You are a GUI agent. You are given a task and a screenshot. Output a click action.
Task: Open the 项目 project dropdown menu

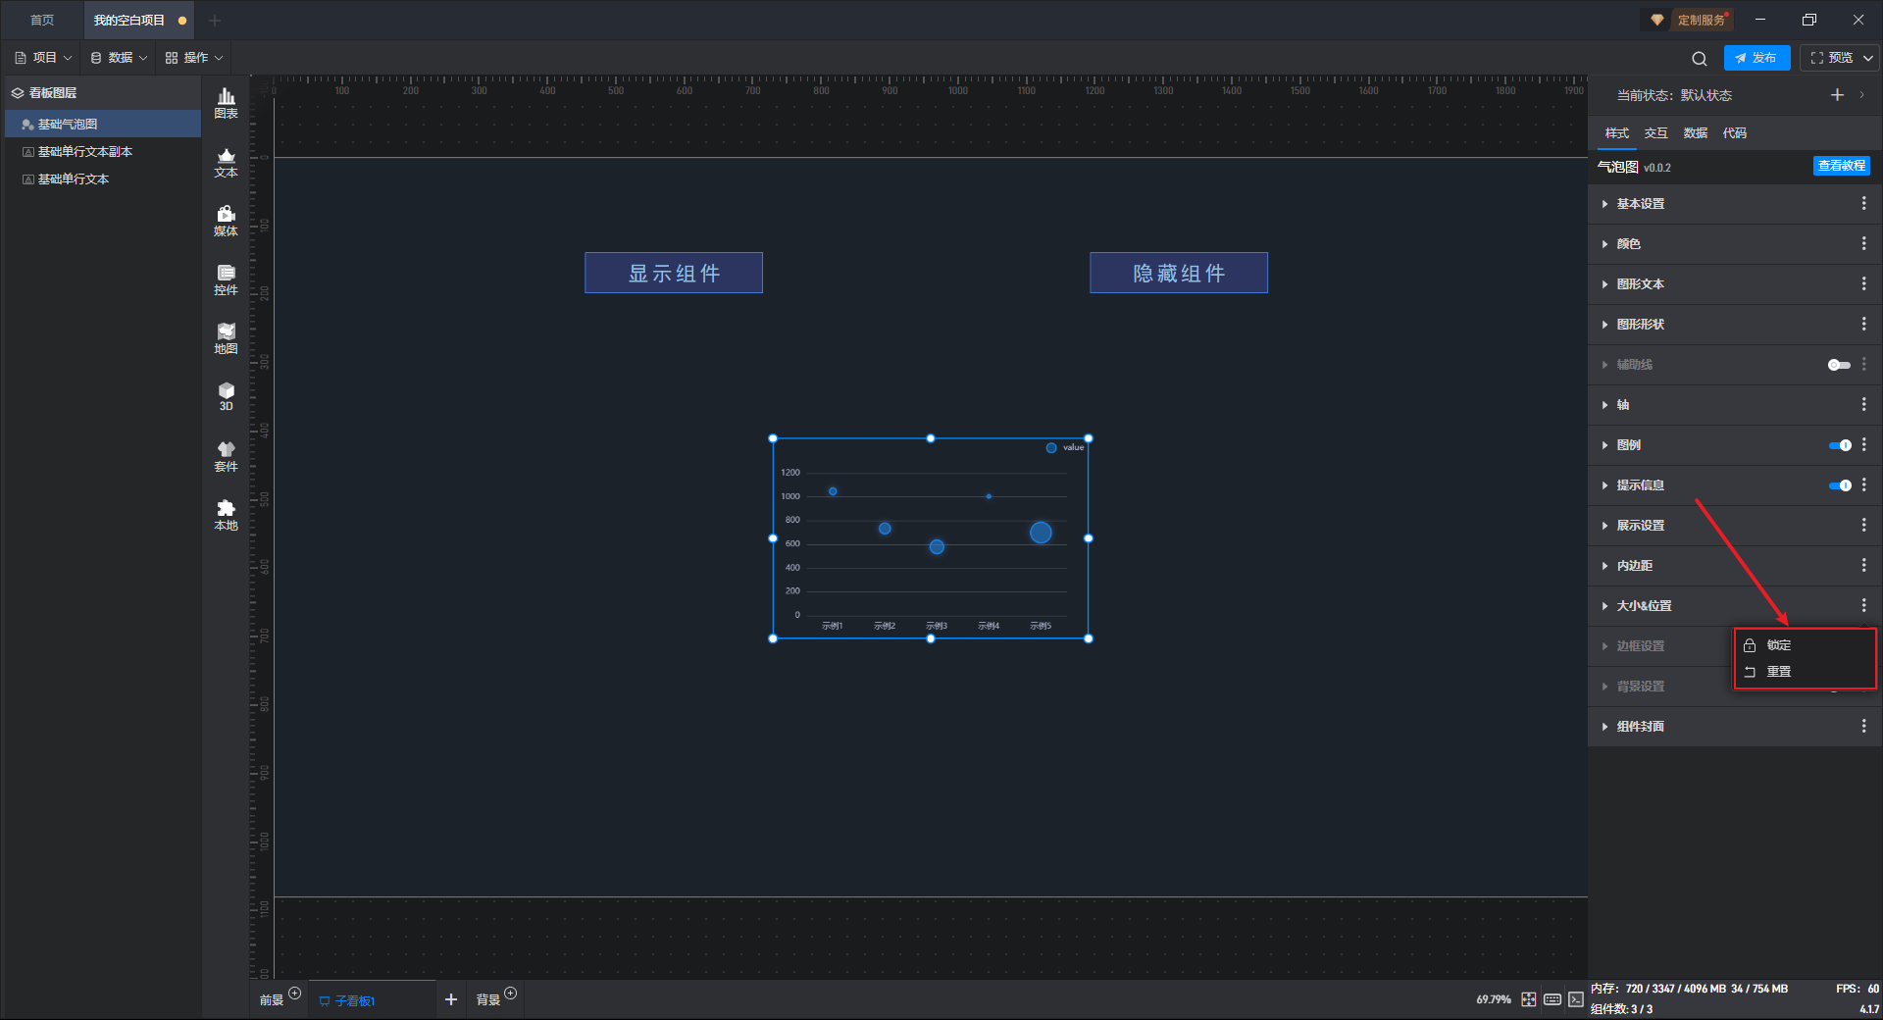(44, 58)
